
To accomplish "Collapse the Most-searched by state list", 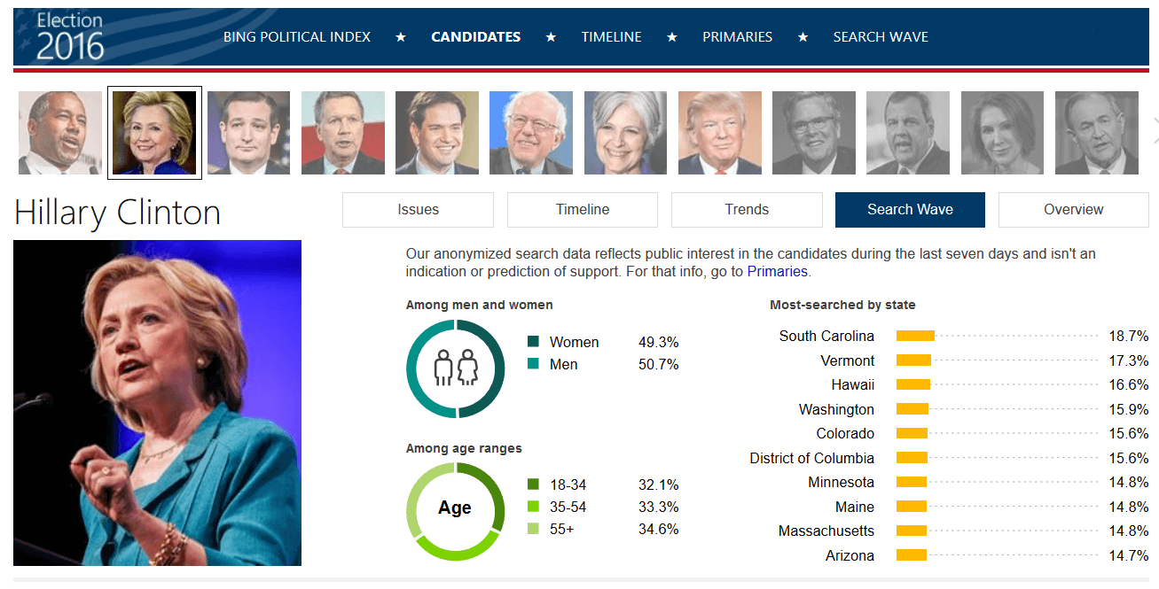I will click(843, 304).
